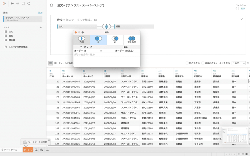Click the new dashboard icon

point(42,150)
